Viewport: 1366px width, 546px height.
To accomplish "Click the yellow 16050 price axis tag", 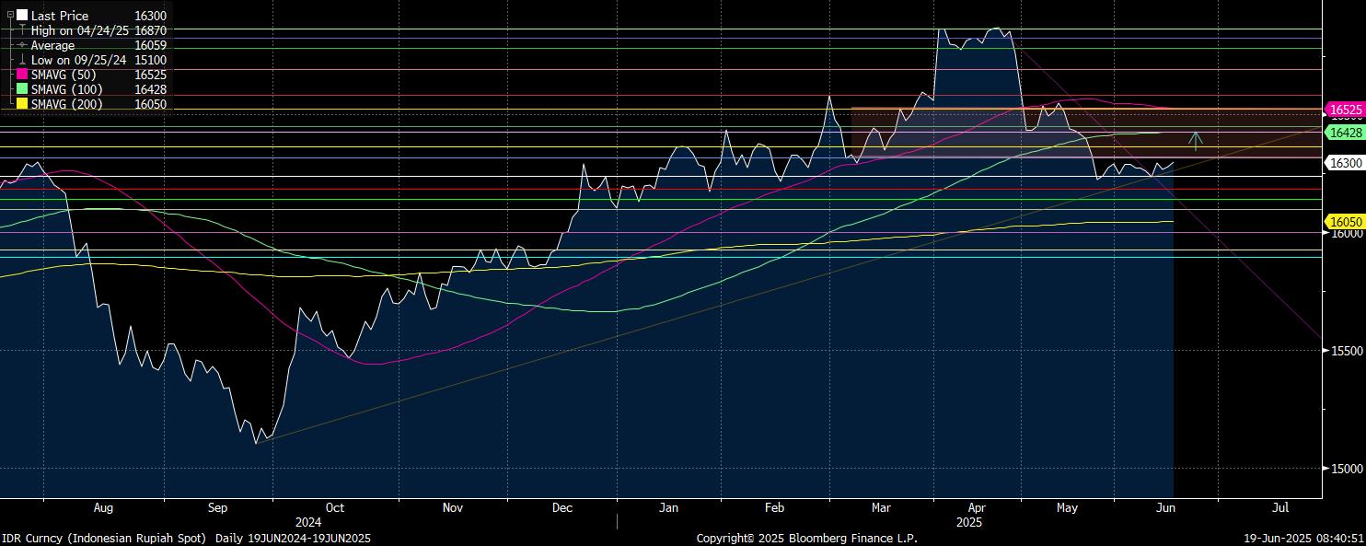I will pos(1345,222).
